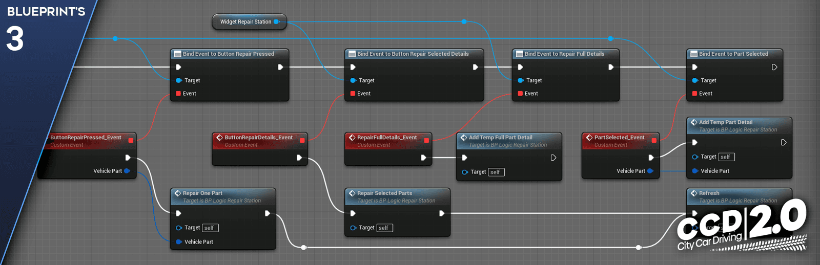Click Event pin on Bind Event to Repair Full Details
This screenshot has width=820, height=265.
pos(520,94)
